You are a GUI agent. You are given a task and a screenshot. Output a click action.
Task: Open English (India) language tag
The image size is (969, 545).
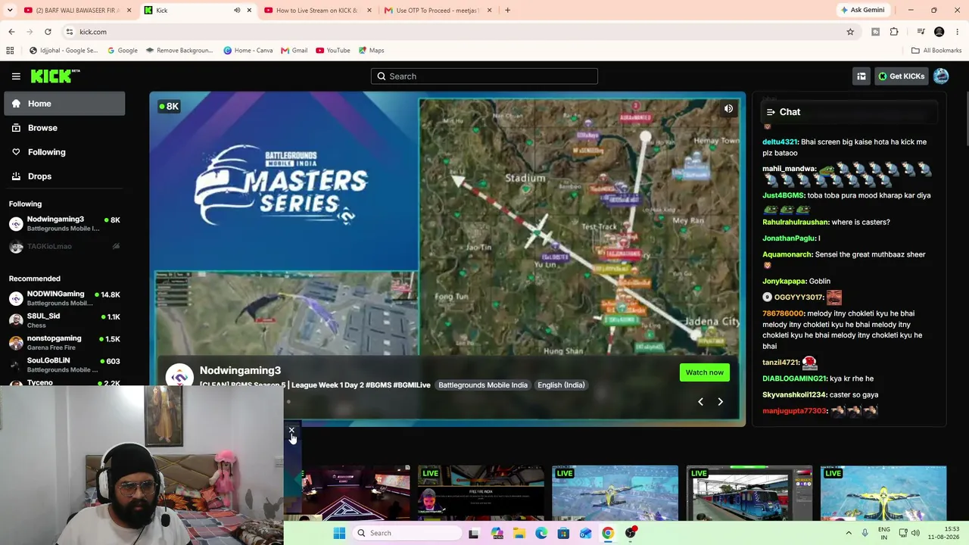[561, 385]
